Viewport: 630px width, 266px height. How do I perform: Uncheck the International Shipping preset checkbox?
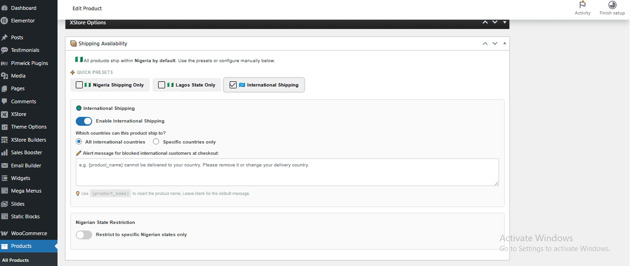[x=233, y=85]
